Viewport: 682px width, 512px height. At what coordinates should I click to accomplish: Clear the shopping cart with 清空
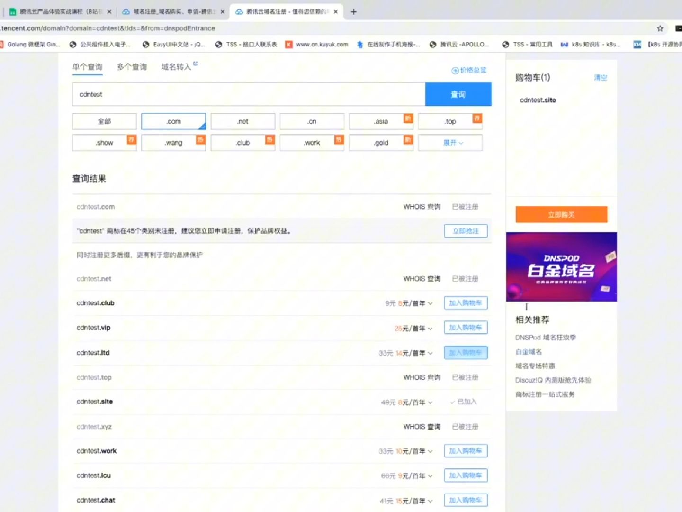[x=601, y=78]
